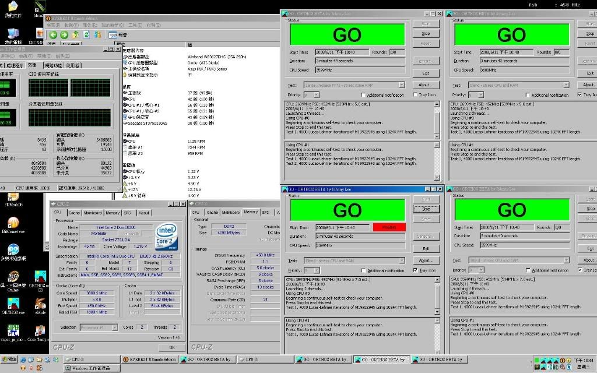
Task: Click OK in the CPU-Z processor window
Action: pyautogui.click(x=172, y=347)
